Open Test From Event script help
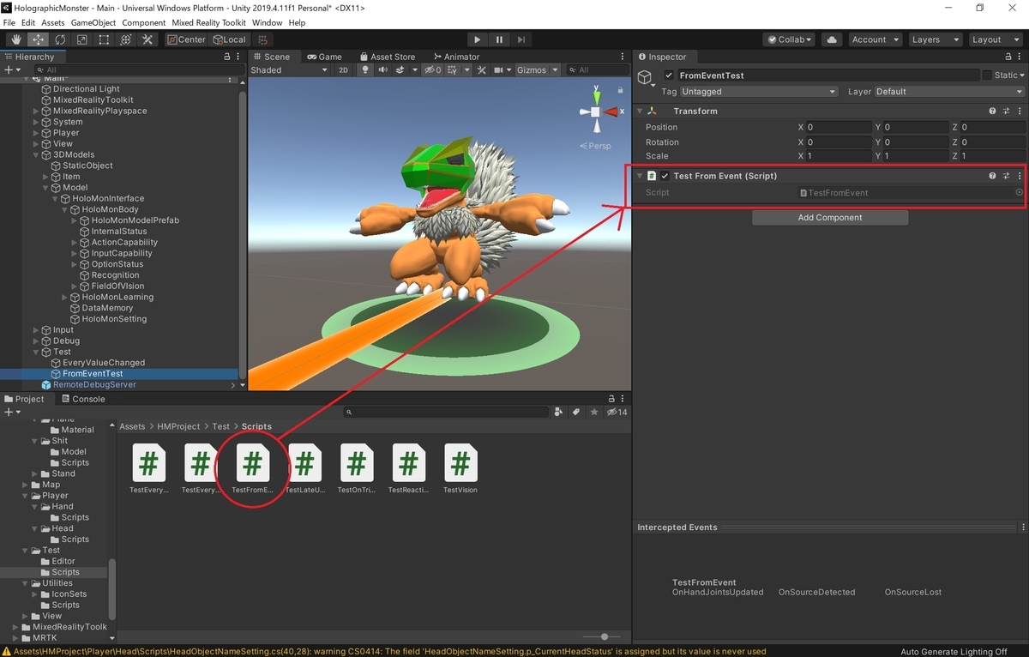 tap(992, 176)
